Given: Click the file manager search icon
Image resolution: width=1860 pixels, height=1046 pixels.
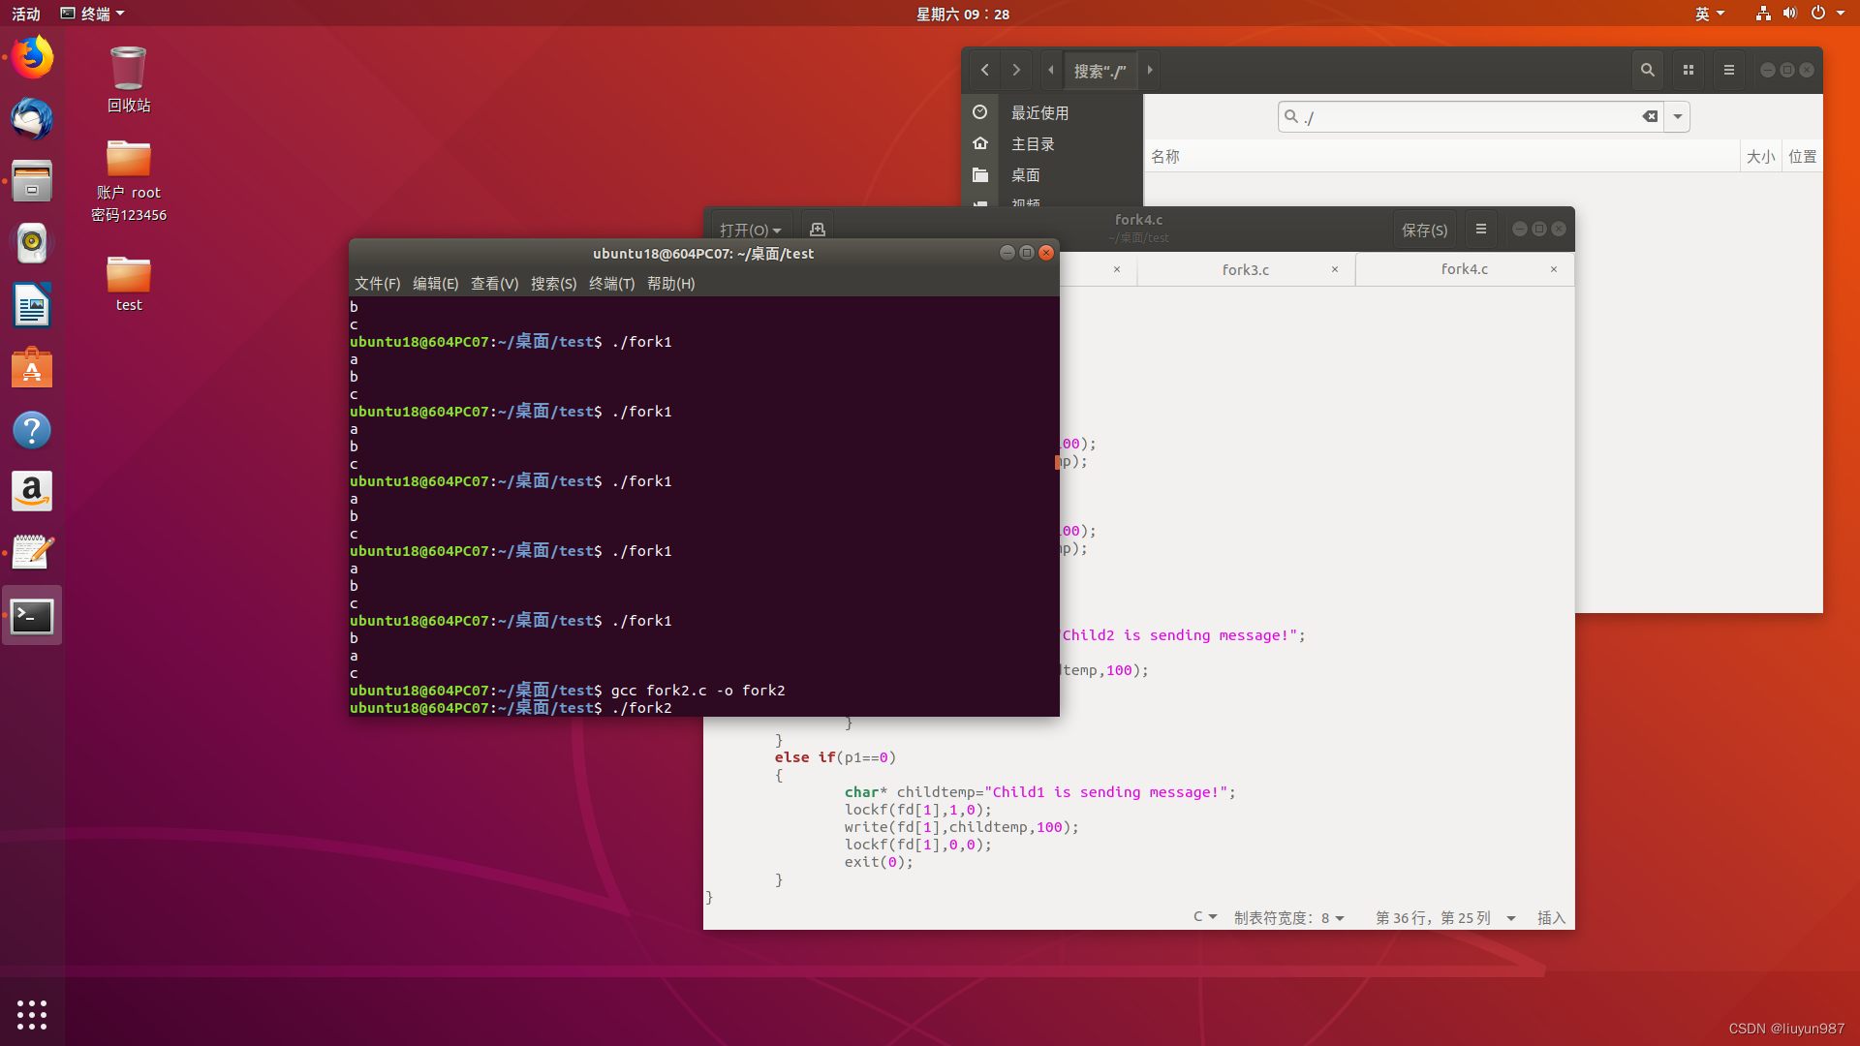Looking at the screenshot, I should click(1647, 70).
